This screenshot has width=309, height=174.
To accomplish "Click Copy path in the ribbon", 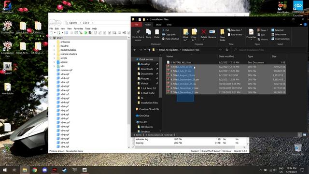I will pos(169,34).
